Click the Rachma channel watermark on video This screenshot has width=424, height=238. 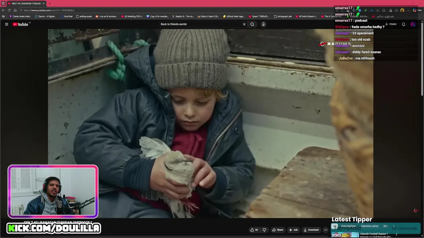tap(335, 44)
